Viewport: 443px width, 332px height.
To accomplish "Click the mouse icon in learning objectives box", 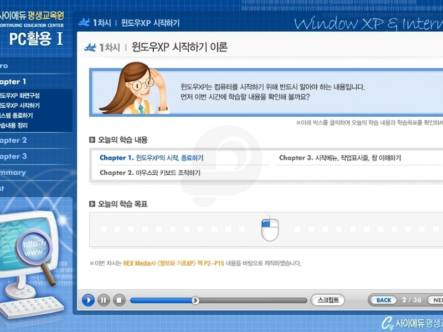I will click(270, 228).
